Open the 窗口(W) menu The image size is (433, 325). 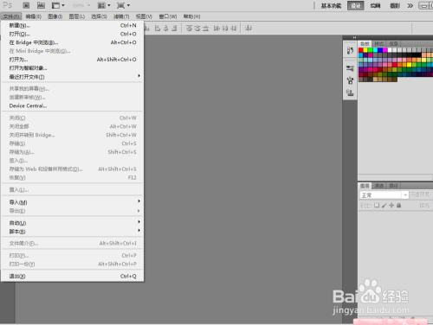[168, 16]
